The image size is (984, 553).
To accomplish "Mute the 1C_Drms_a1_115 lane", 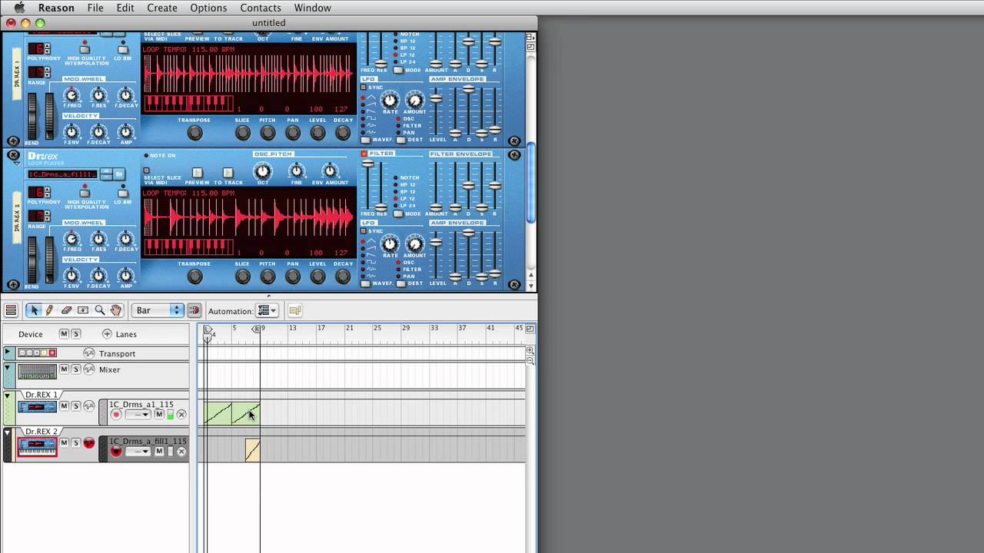I will click(x=159, y=415).
